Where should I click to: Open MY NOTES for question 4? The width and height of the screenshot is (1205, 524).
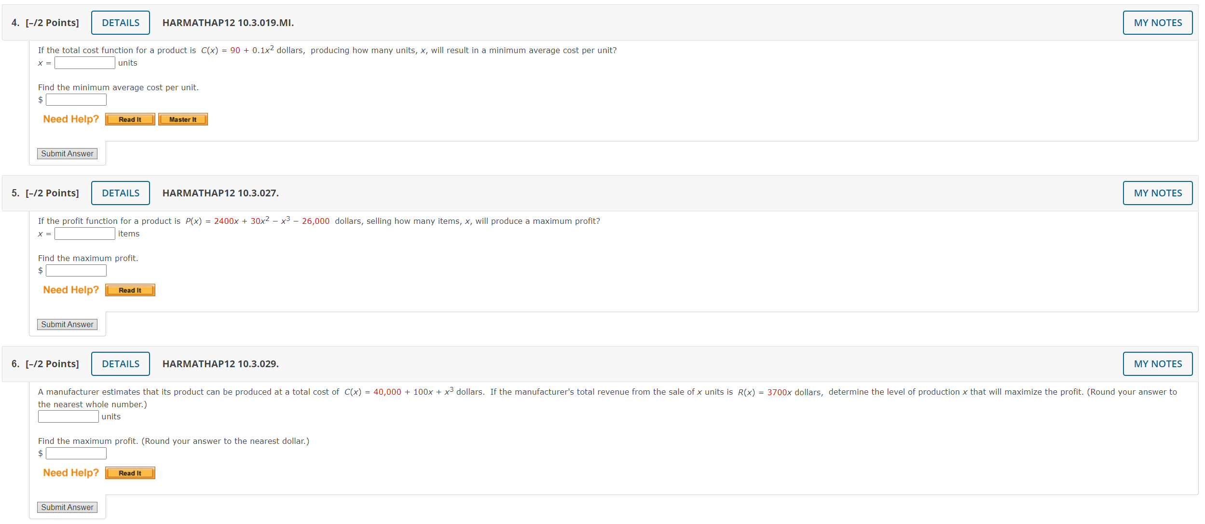tap(1157, 23)
